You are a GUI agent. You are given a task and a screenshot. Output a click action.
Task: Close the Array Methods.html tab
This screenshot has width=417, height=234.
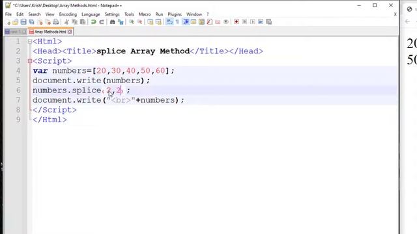click(x=70, y=32)
